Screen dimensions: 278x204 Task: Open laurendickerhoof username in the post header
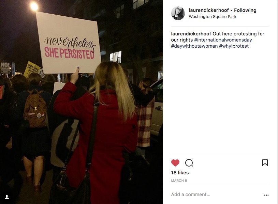click(x=209, y=10)
